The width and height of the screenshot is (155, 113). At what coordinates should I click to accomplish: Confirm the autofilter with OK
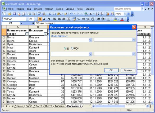point(111,70)
